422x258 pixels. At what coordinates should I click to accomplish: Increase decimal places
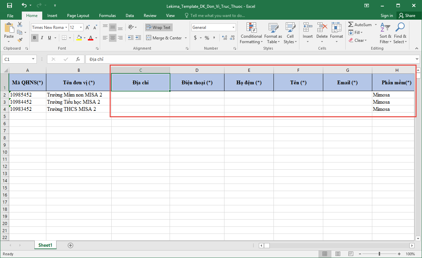pyautogui.click(x=224, y=38)
